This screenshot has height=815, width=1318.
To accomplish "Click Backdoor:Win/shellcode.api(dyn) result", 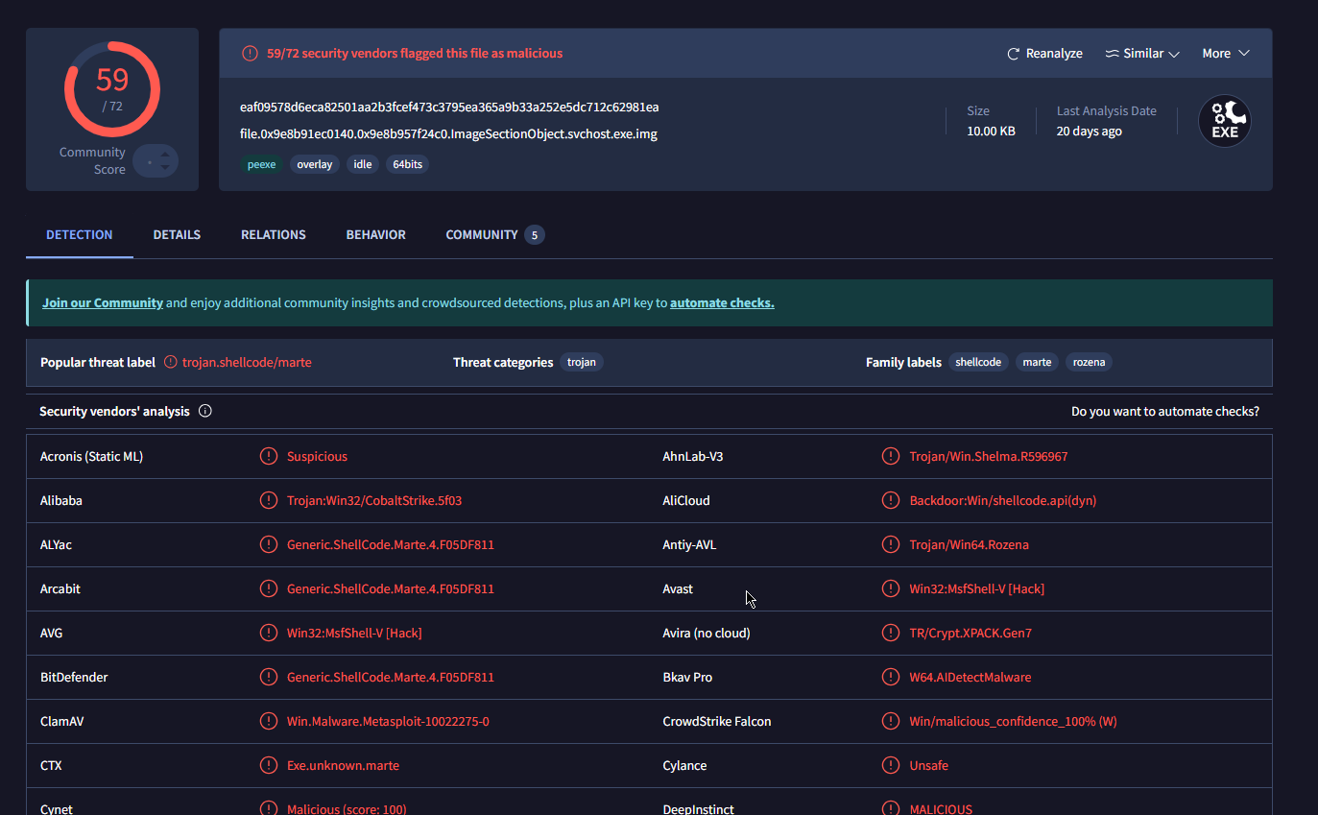I will pos(1003,501).
